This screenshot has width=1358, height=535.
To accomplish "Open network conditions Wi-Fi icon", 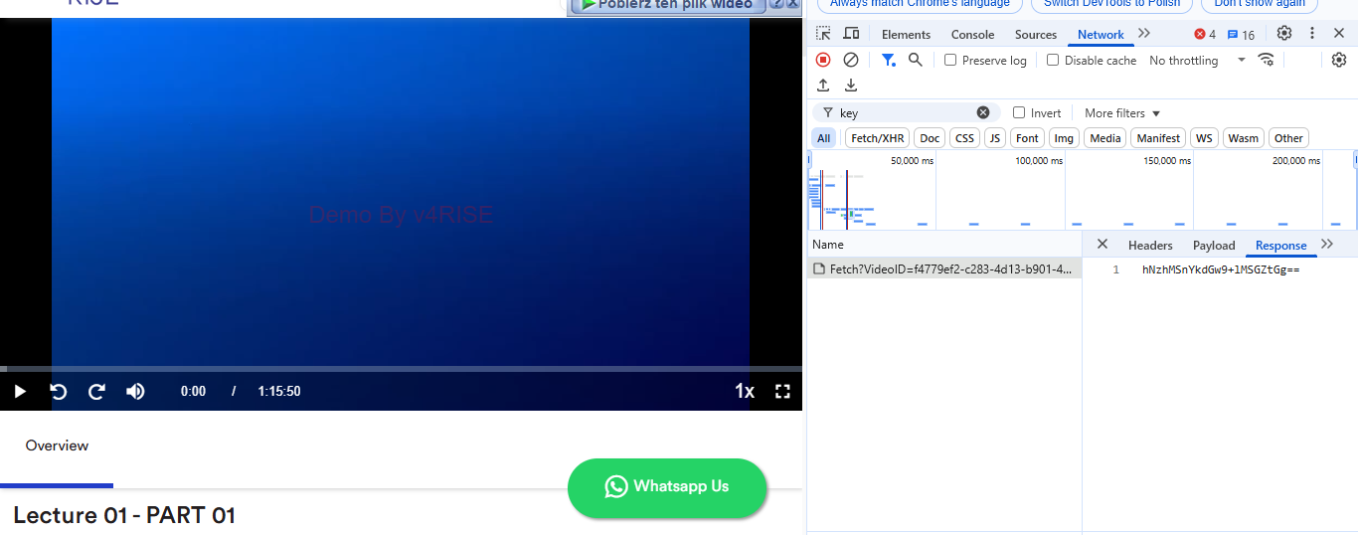I will pyautogui.click(x=1266, y=60).
